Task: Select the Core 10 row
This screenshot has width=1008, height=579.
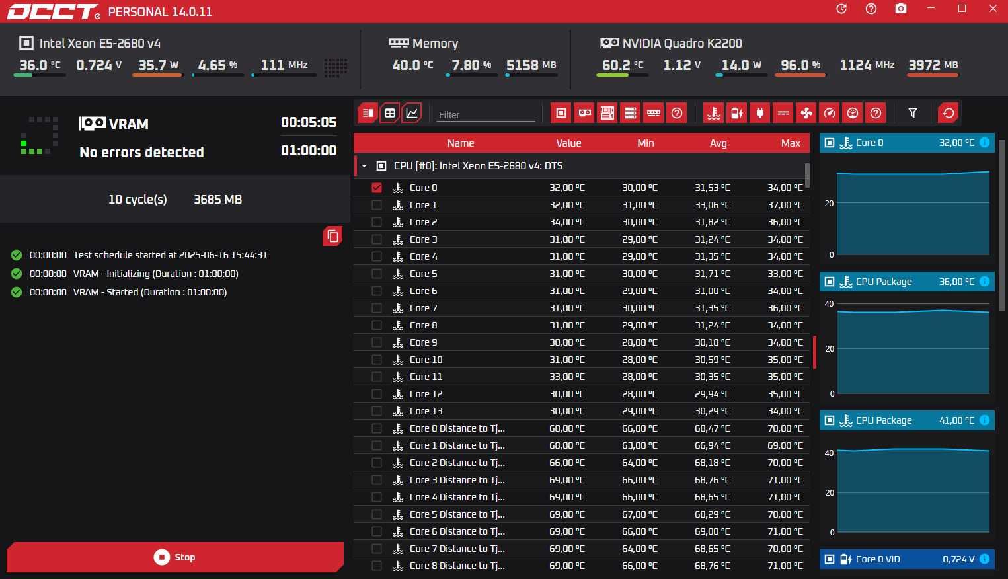Action: click(582, 360)
